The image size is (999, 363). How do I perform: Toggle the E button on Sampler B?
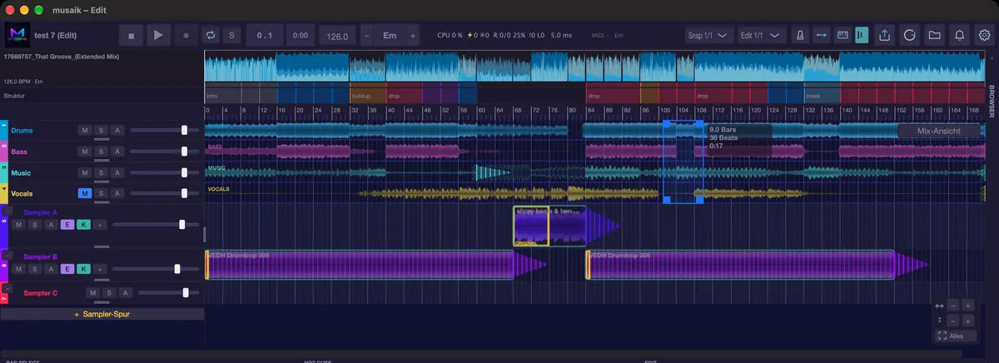67,269
